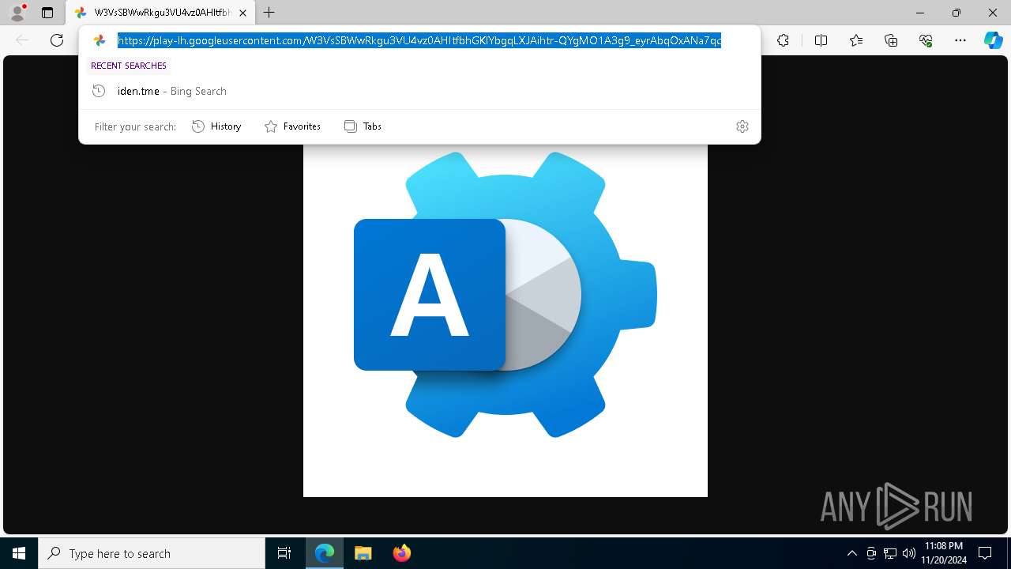Click the site favicon in address bar
This screenshot has height=569, width=1011.
pos(100,40)
